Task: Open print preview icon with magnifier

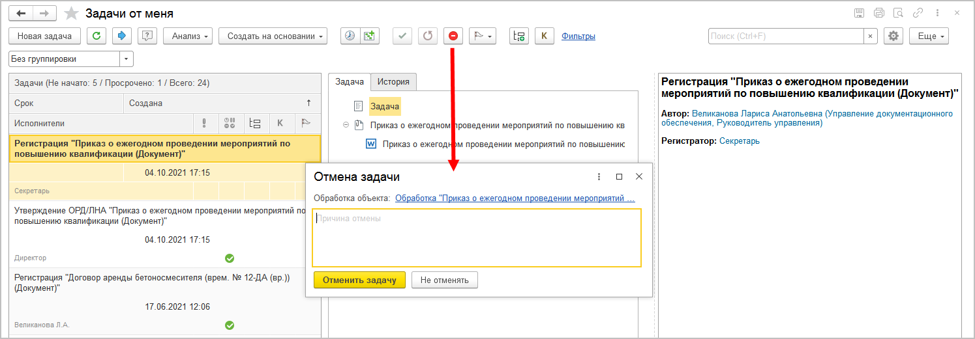Action: [x=898, y=13]
